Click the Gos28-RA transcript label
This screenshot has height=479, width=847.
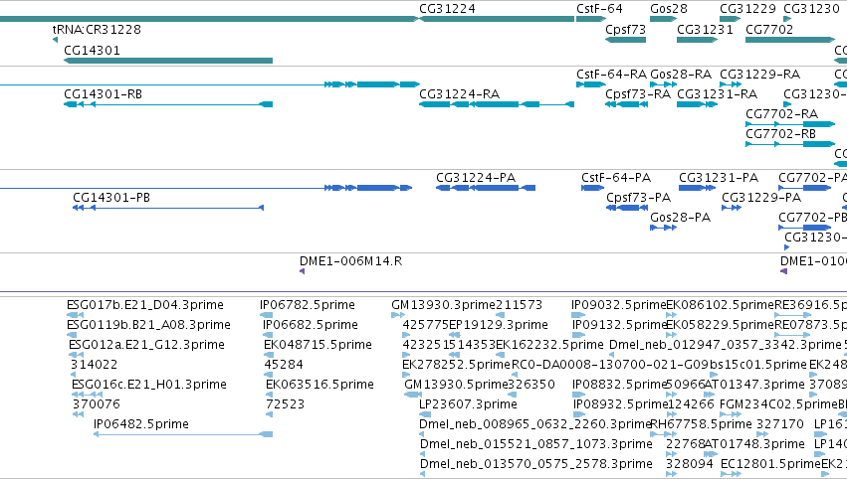(x=681, y=74)
